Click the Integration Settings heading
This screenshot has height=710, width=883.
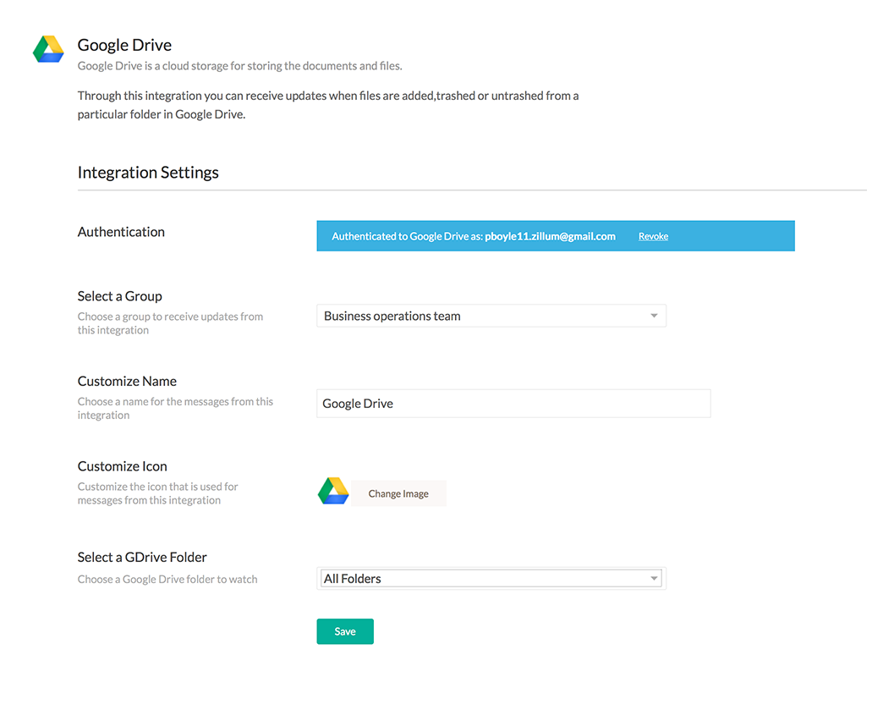pos(148,173)
